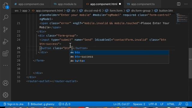The width and height of the screenshot is (192, 108).
Task: Select the app.component.html tab
Action: [x=103, y=4]
